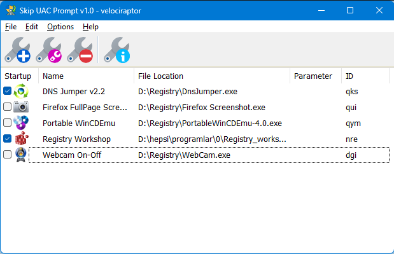Select the Portable WinCDEmu name
394x254 pixels.
pyautogui.click(x=79, y=123)
